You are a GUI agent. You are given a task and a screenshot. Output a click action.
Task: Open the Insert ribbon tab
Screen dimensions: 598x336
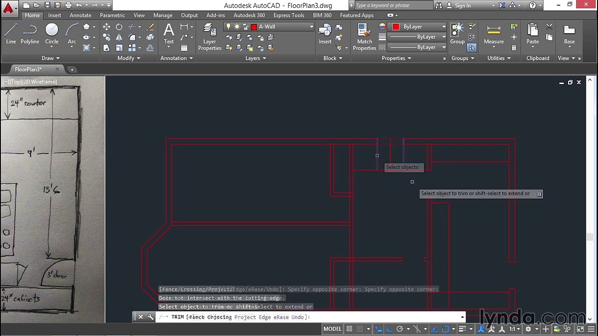pos(55,15)
